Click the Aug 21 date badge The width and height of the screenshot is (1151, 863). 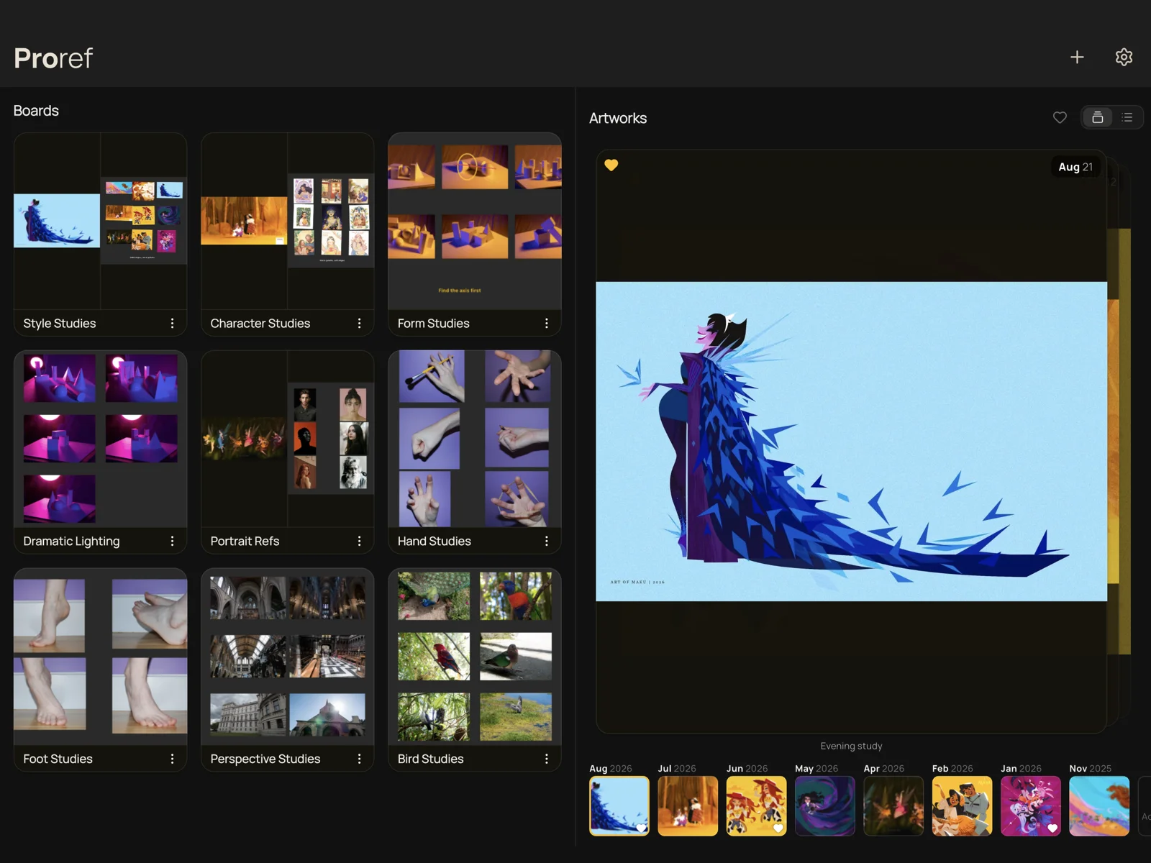pos(1075,167)
